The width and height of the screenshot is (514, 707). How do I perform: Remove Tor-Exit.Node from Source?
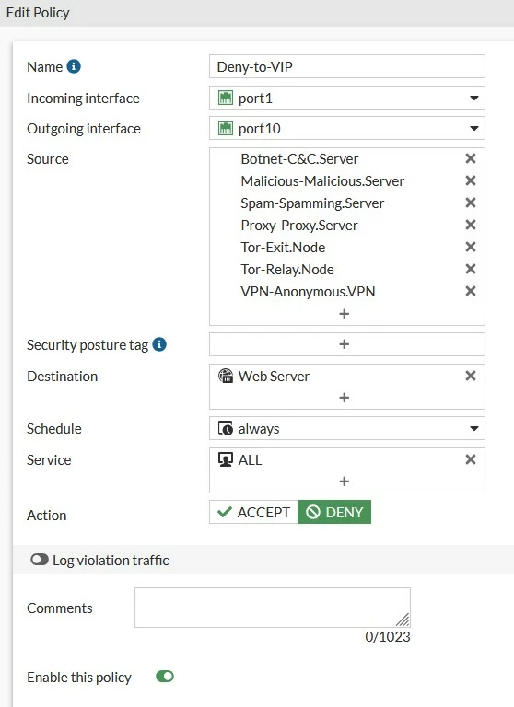[470, 247]
